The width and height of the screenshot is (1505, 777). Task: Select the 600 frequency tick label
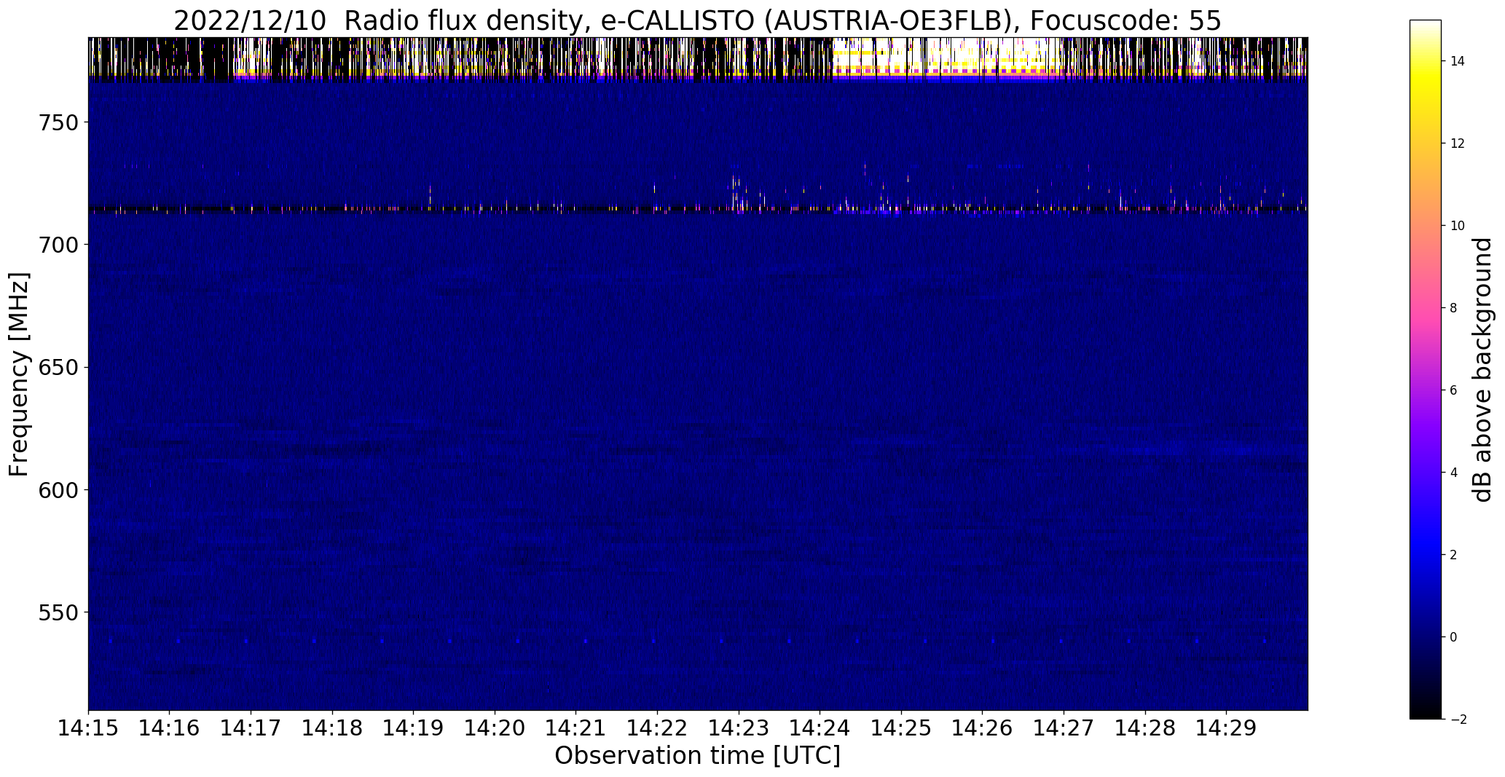tap(58, 490)
